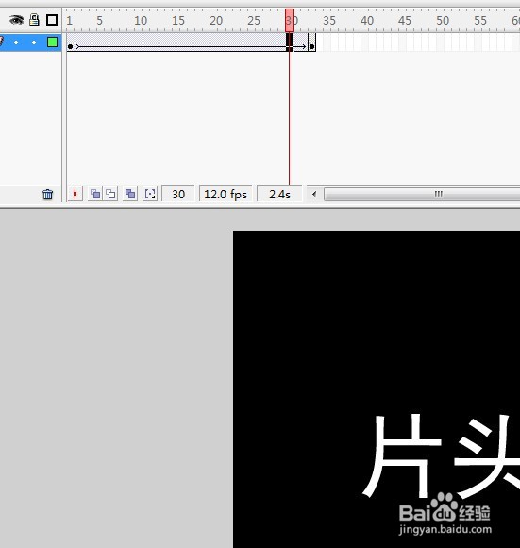Click the horizontal timeline scrollbar thumb

(422, 194)
